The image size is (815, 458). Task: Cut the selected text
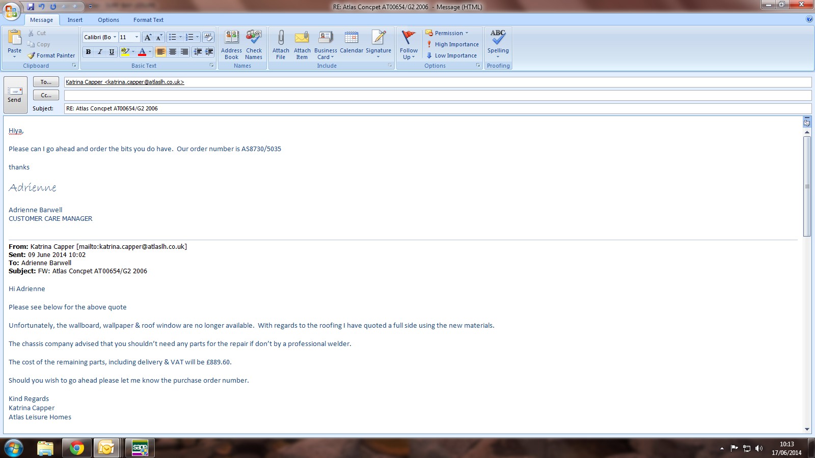[37, 33]
